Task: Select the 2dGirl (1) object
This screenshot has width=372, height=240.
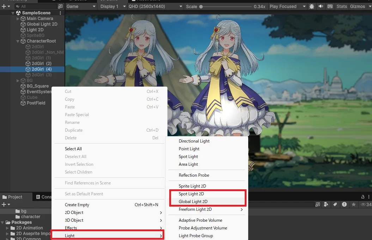Action: 41,58
